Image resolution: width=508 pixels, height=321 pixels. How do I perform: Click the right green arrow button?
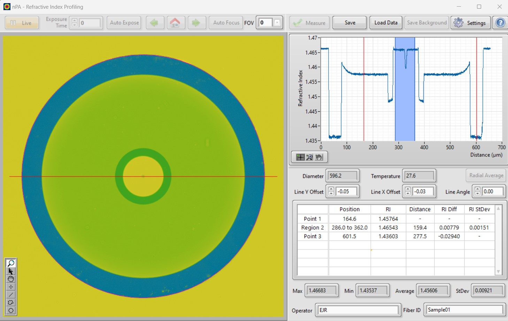click(x=196, y=23)
